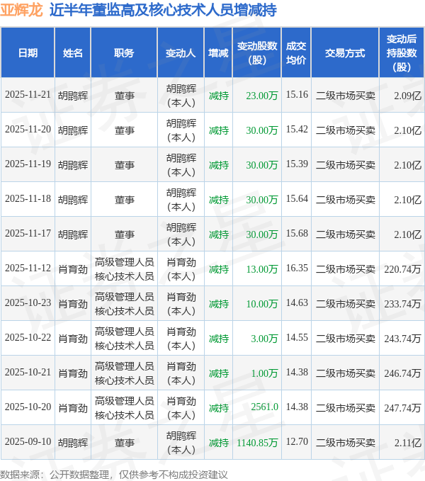The height and width of the screenshot is (481, 425).
Task: Click 肖育劲 name in the 2025-11-12 row
Action: pyautogui.click(x=73, y=269)
